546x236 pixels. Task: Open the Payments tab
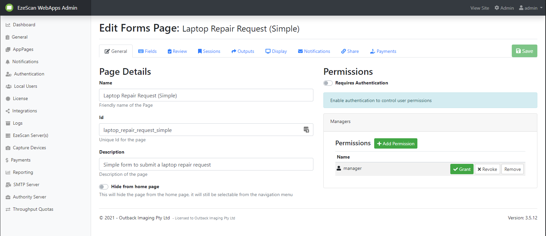pos(383,51)
